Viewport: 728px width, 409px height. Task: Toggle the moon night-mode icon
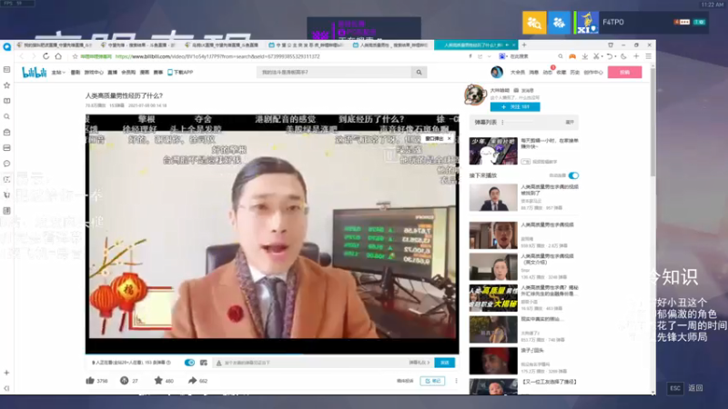pos(623,56)
